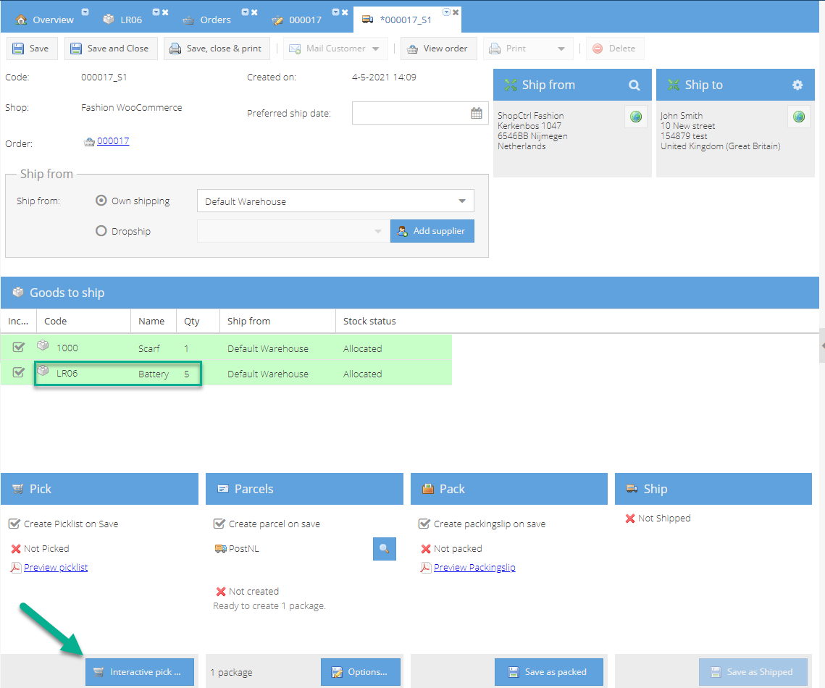Switch to the LR06 tab
The image size is (825, 688).
coord(131,20)
